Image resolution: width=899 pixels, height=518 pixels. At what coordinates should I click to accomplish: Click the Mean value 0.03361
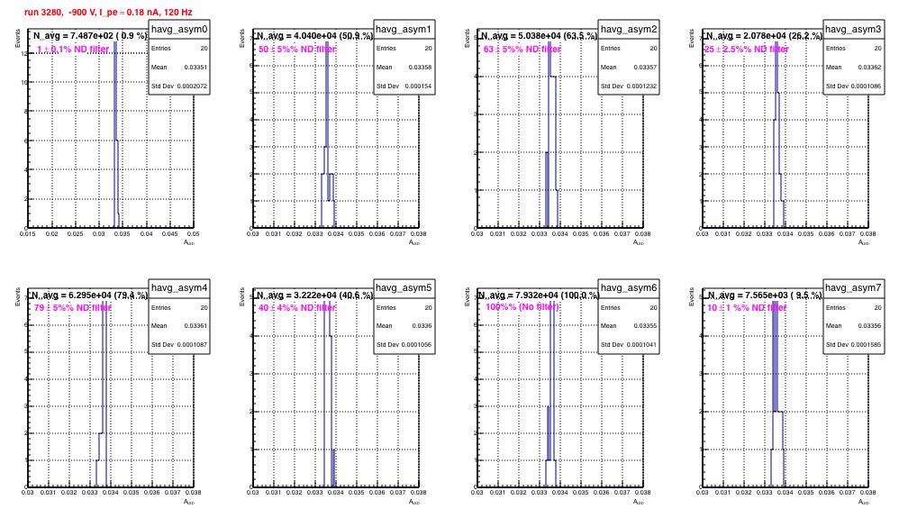(x=195, y=326)
